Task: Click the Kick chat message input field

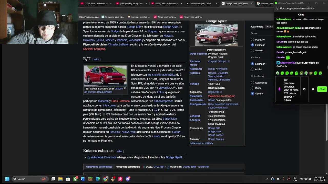Action: [x=291, y=89]
